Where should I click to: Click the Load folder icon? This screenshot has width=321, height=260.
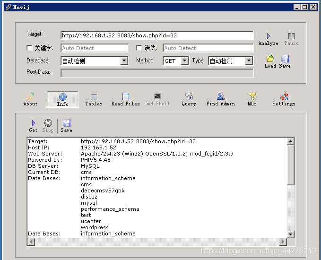coord(270,59)
